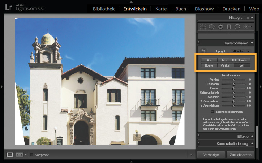Click the Aktualisieren button
The width and height of the screenshot is (262, 163).
[x=241, y=51]
